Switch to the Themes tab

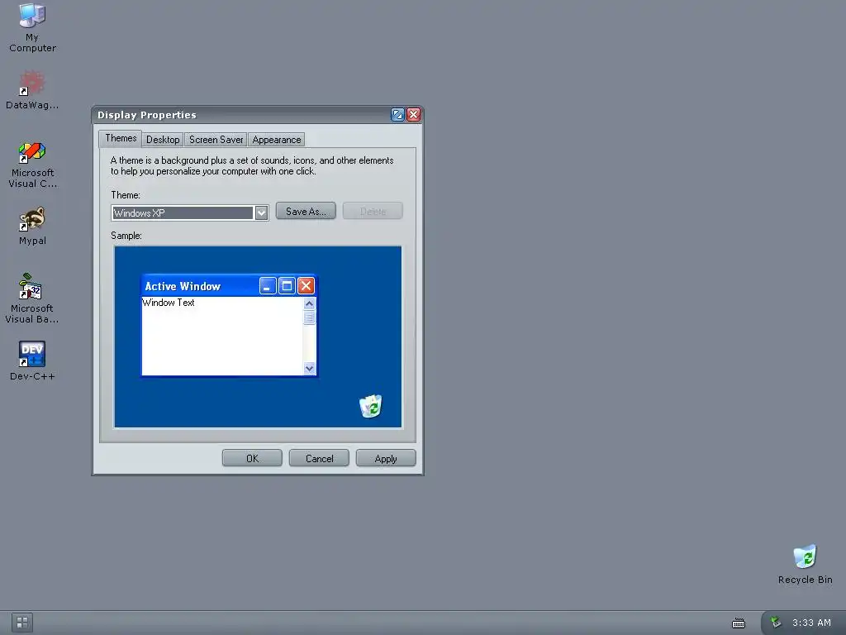(121, 138)
